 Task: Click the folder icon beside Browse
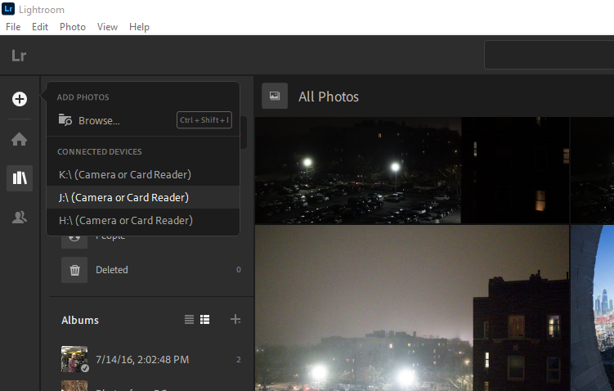click(65, 120)
